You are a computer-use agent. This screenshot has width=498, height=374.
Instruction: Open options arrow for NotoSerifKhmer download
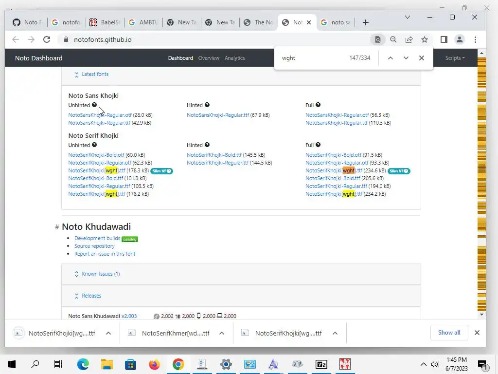pos(222,333)
